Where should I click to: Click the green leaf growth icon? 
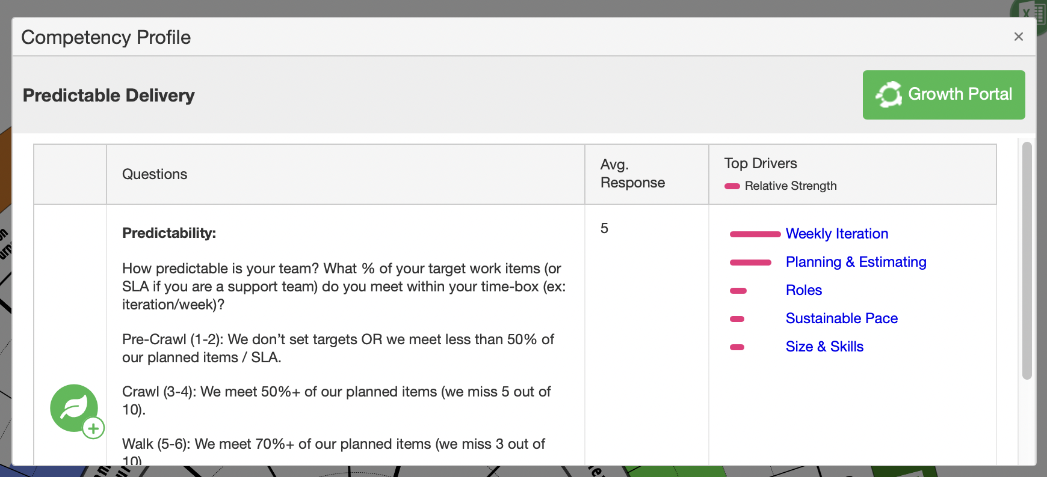coord(74,408)
